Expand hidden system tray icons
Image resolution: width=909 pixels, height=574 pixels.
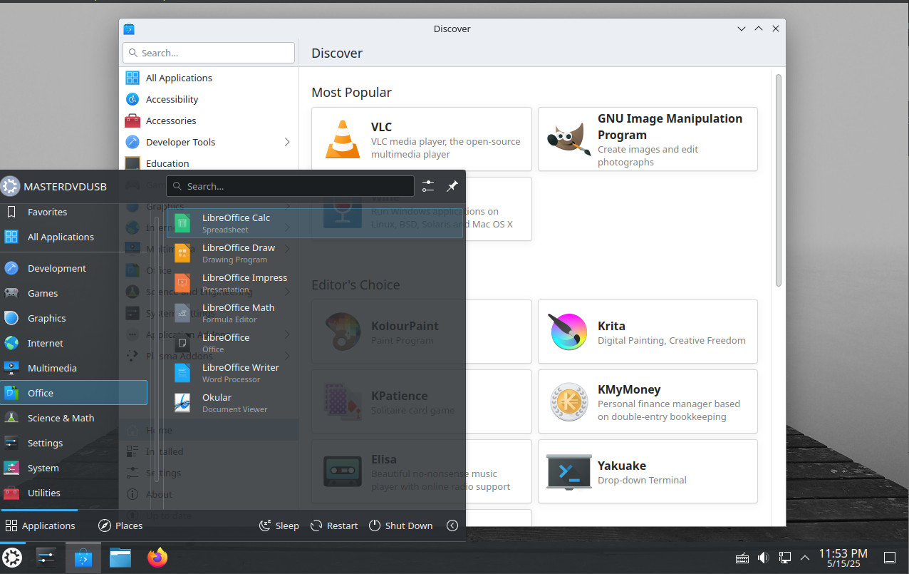click(805, 558)
